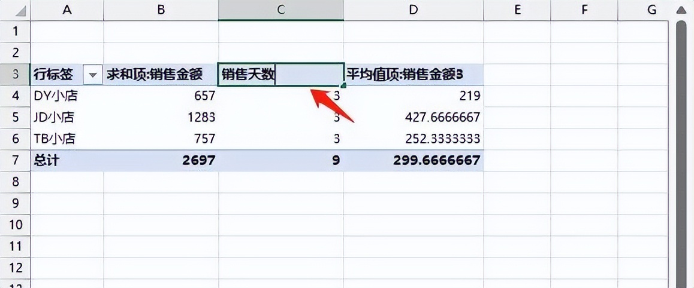Select column A header
The width and height of the screenshot is (694, 288).
point(67,10)
